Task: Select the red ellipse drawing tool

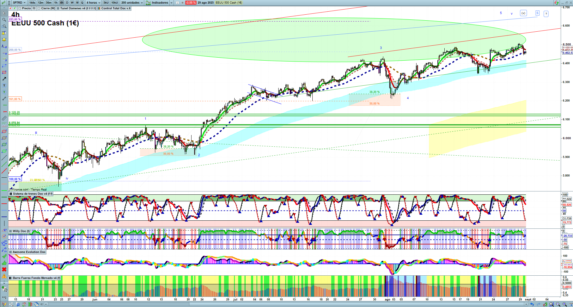Action: 4,131
